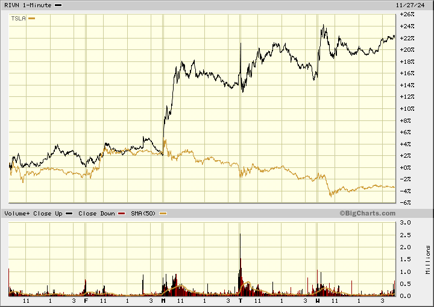This screenshot has height=307, width=434.
Task: Click the 0.0 volume axis label
Action: click(x=405, y=296)
